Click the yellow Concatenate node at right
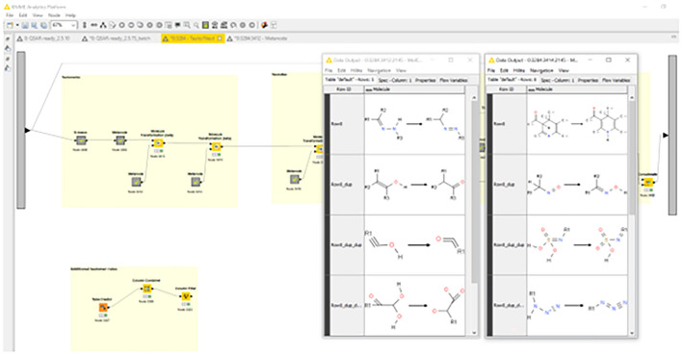Screen dimensions: 682x355 coord(648,182)
